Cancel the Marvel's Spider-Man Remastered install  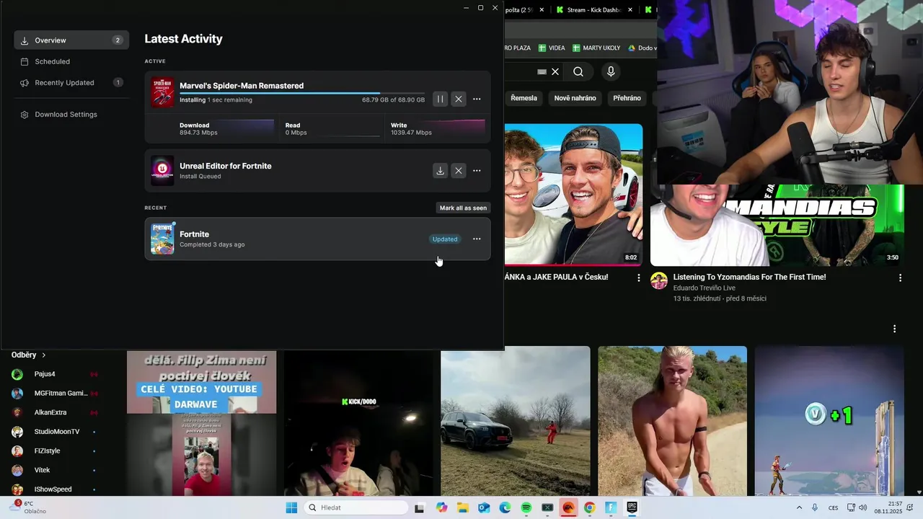pos(458,99)
